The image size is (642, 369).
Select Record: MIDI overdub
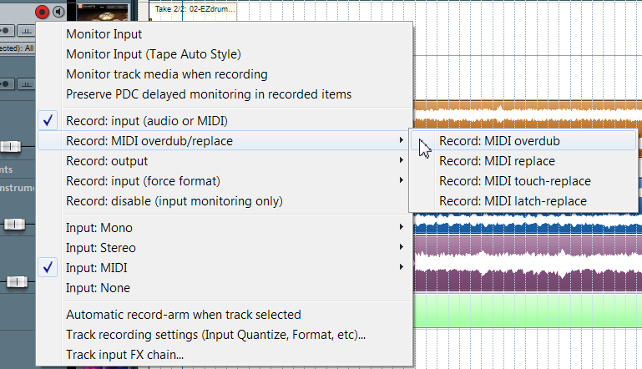coord(499,141)
